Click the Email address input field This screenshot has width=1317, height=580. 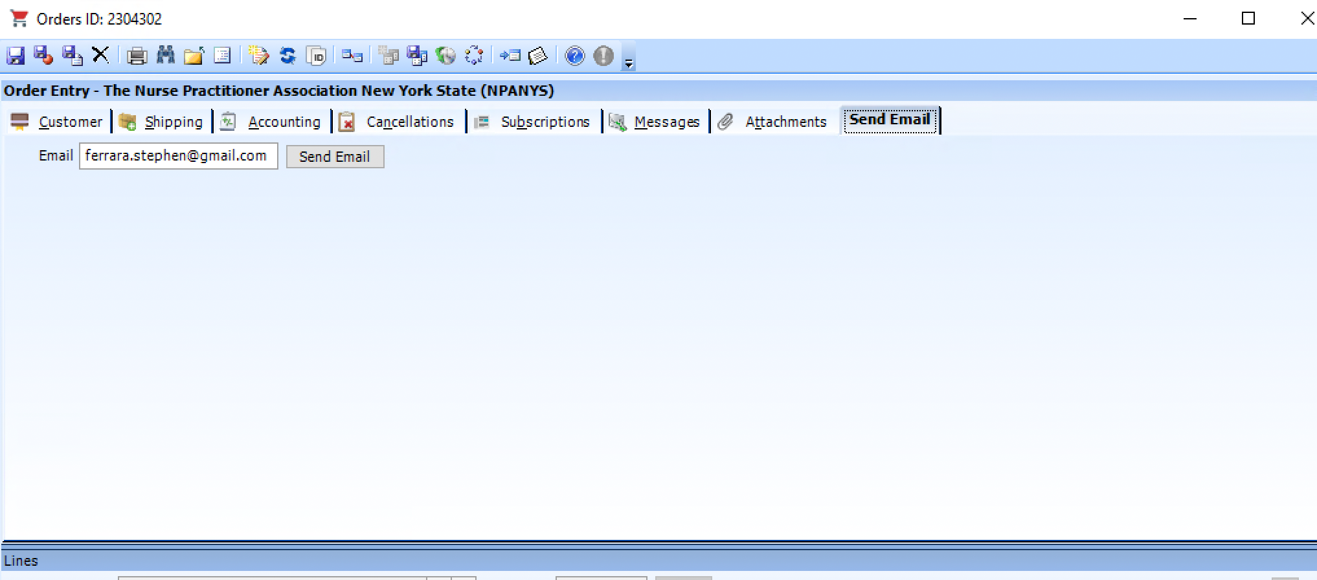[x=178, y=157]
